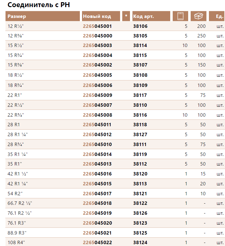
Task: Select the Размер column header
Action: tap(43, 16)
